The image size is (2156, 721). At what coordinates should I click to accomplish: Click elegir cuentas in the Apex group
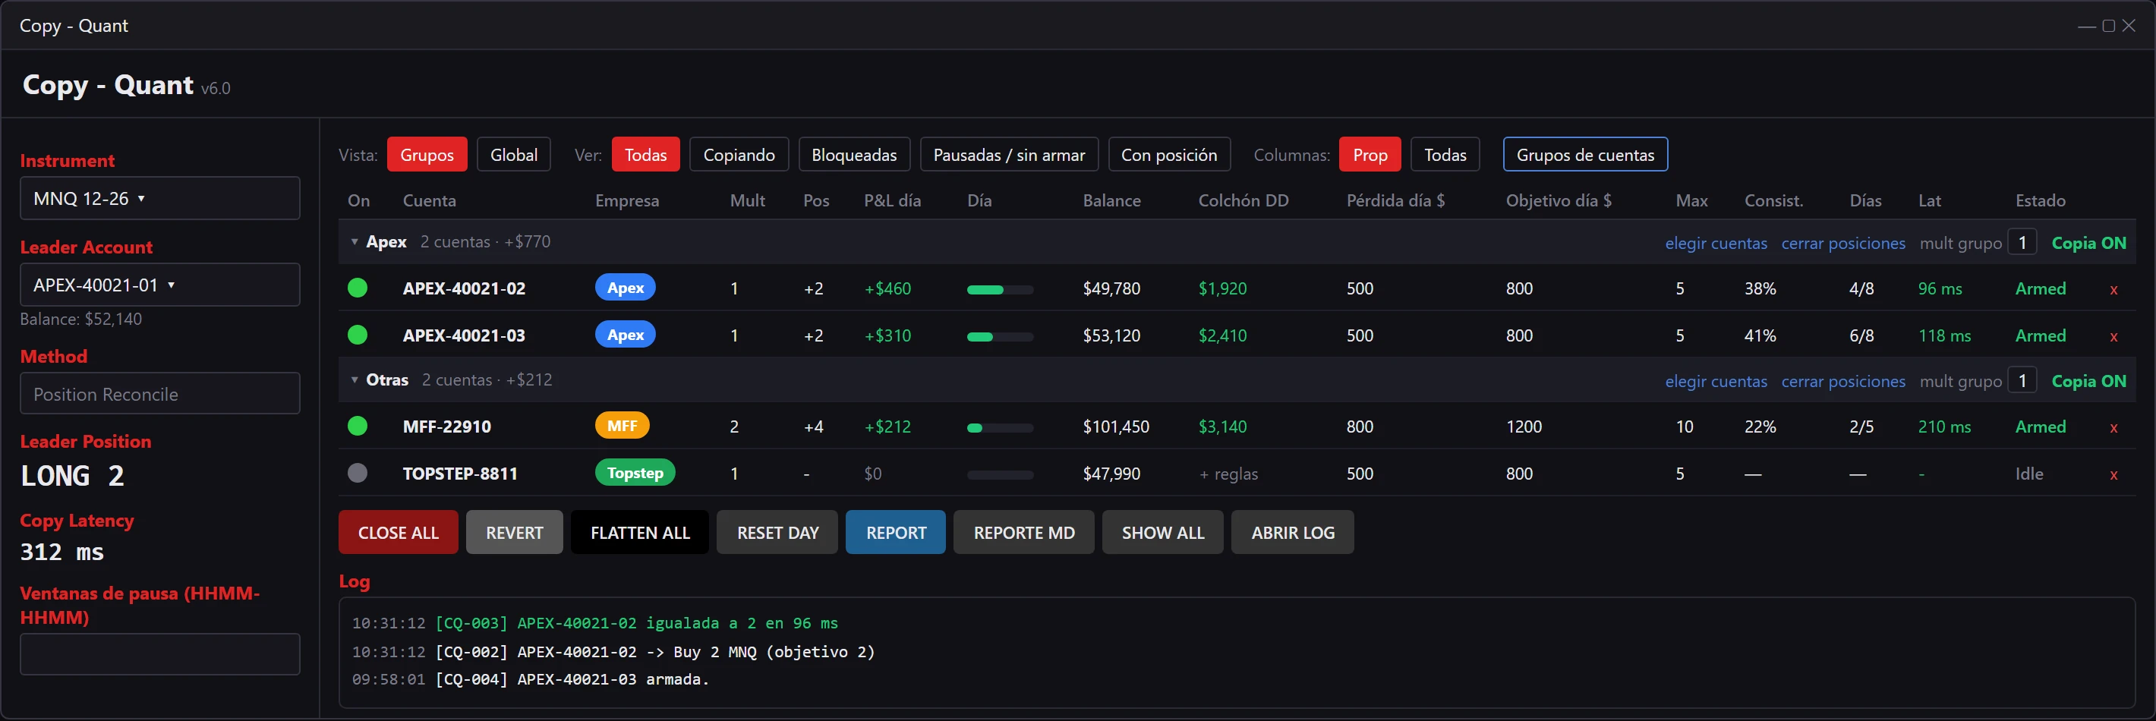1716,244
